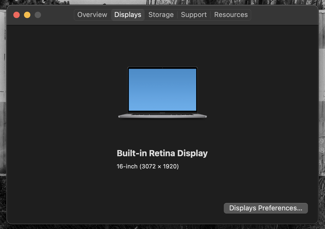This screenshot has width=325, height=229.
Task: Click the camera dot above MacBook screen
Action: pyautogui.click(x=162, y=68)
